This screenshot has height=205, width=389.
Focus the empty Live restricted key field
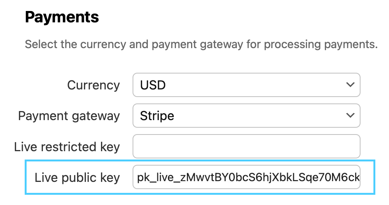(246, 146)
